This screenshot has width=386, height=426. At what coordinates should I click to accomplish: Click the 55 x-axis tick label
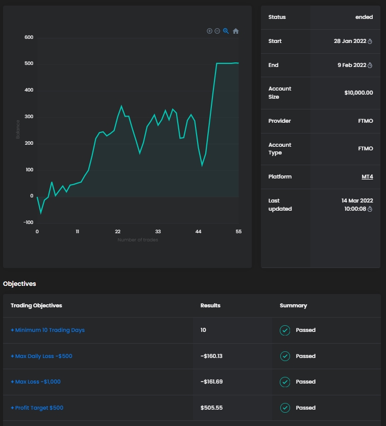(238, 232)
